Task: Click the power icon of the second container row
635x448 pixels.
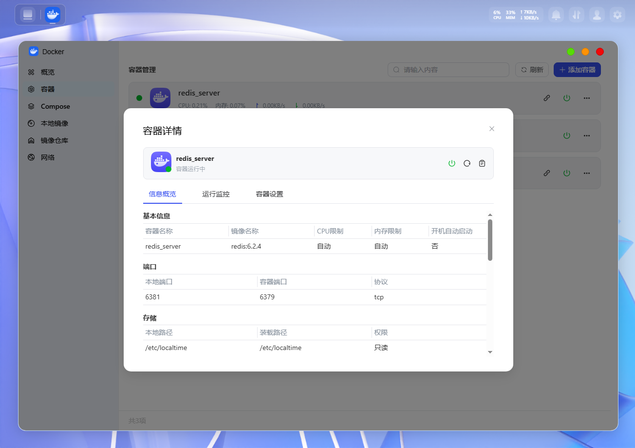Action: (567, 136)
